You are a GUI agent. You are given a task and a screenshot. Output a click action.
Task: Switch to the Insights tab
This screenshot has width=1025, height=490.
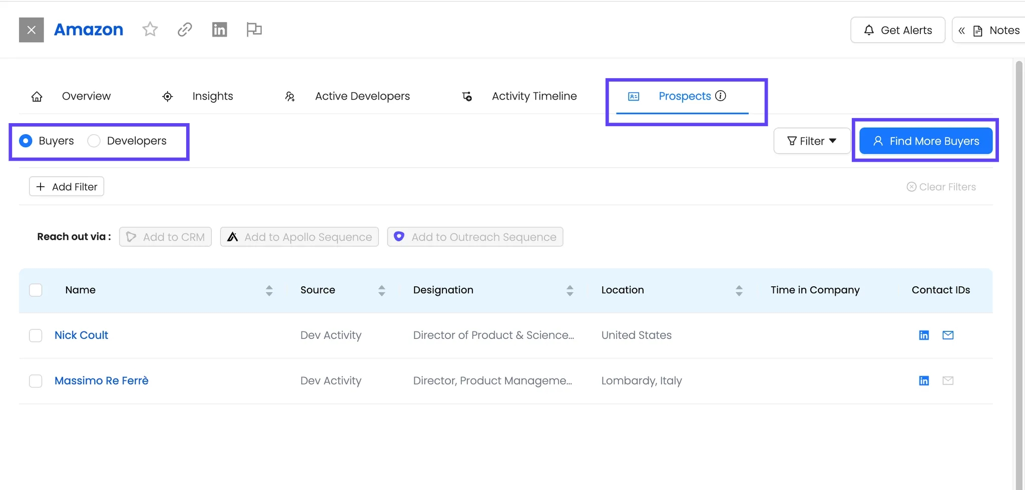[x=212, y=96]
